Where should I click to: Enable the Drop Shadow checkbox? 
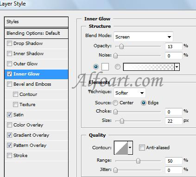9,44
